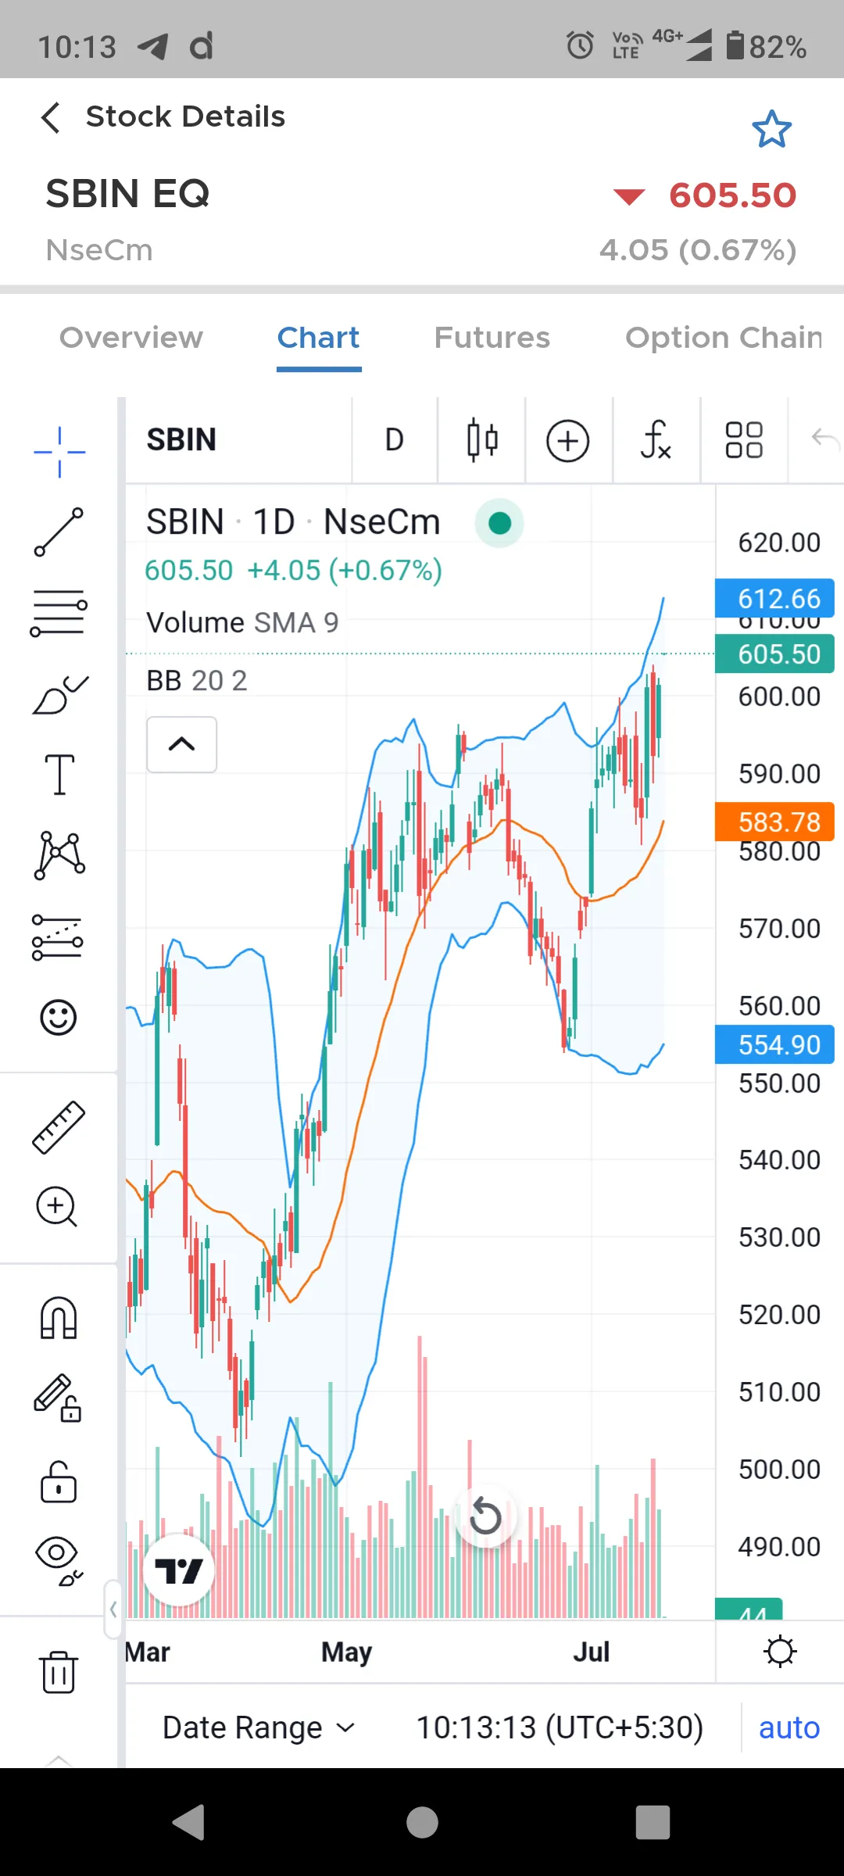Viewport: 844px width, 1876px height.
Task: Open the candlestick chart style selector
Action: pyautogui.click(x=482, y=440)
